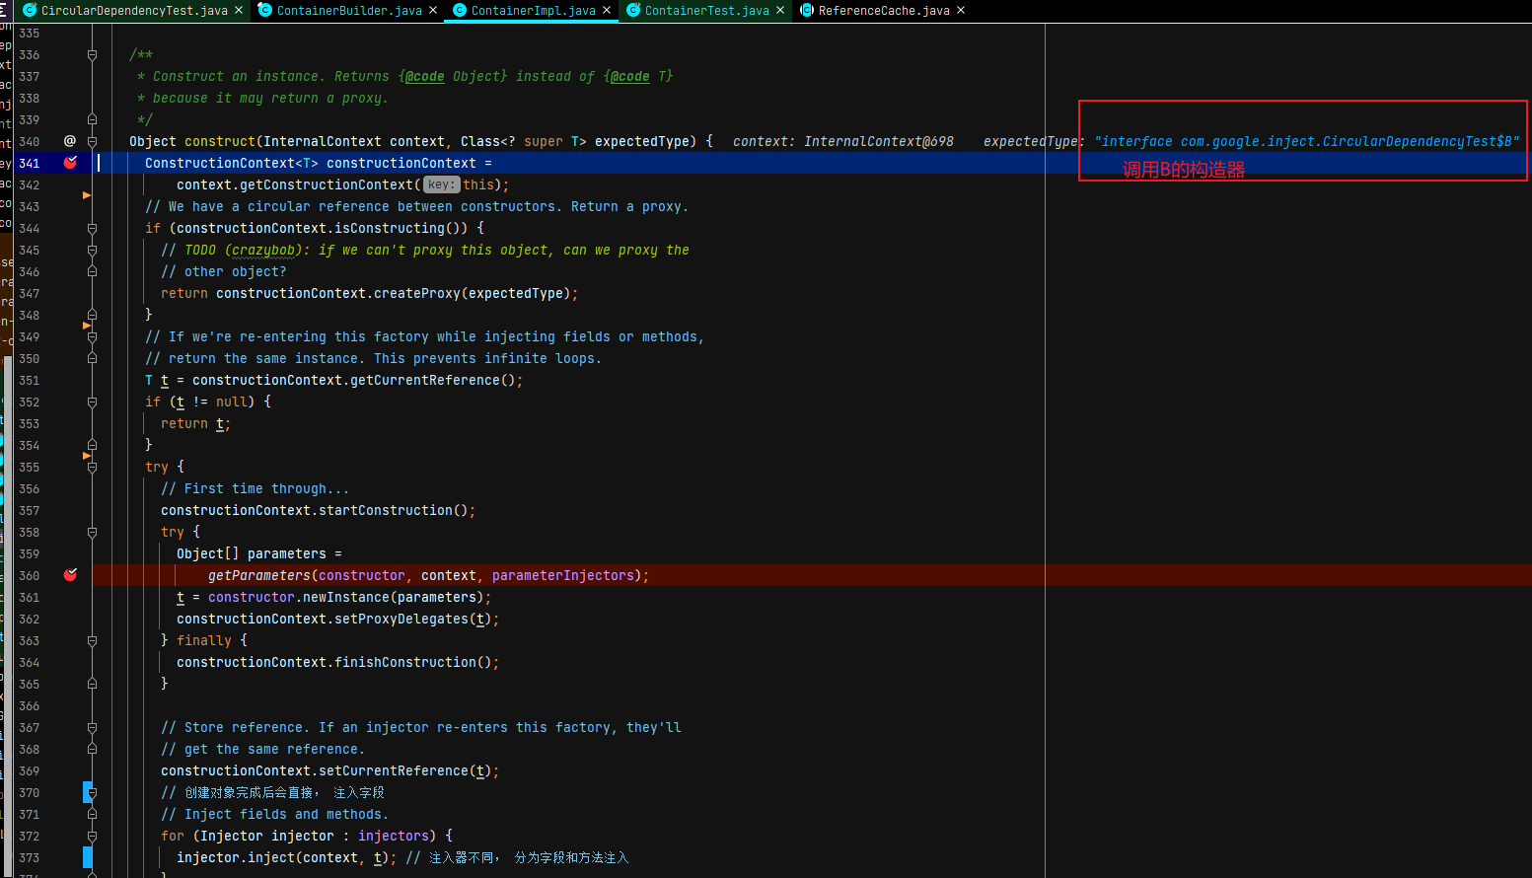Collapse the outer try block at line 355

click(x=92, y=467)
